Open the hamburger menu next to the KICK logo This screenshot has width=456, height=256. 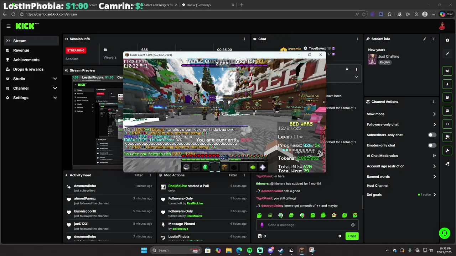coord(9,26)
